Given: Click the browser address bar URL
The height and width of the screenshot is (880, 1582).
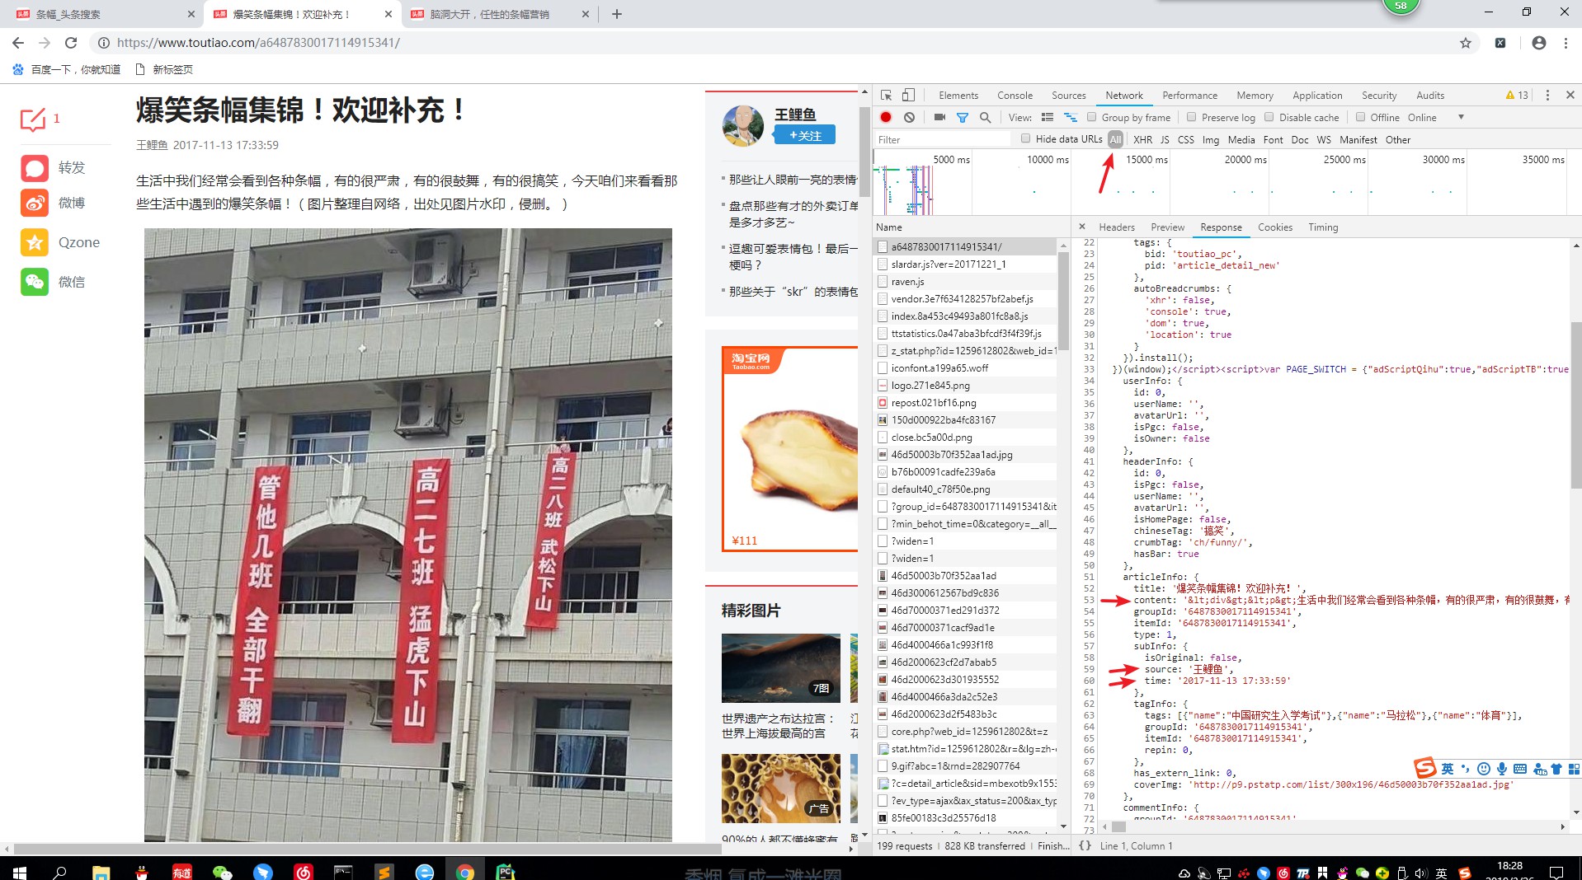Looking at the screenshot, I should (258, 43).
